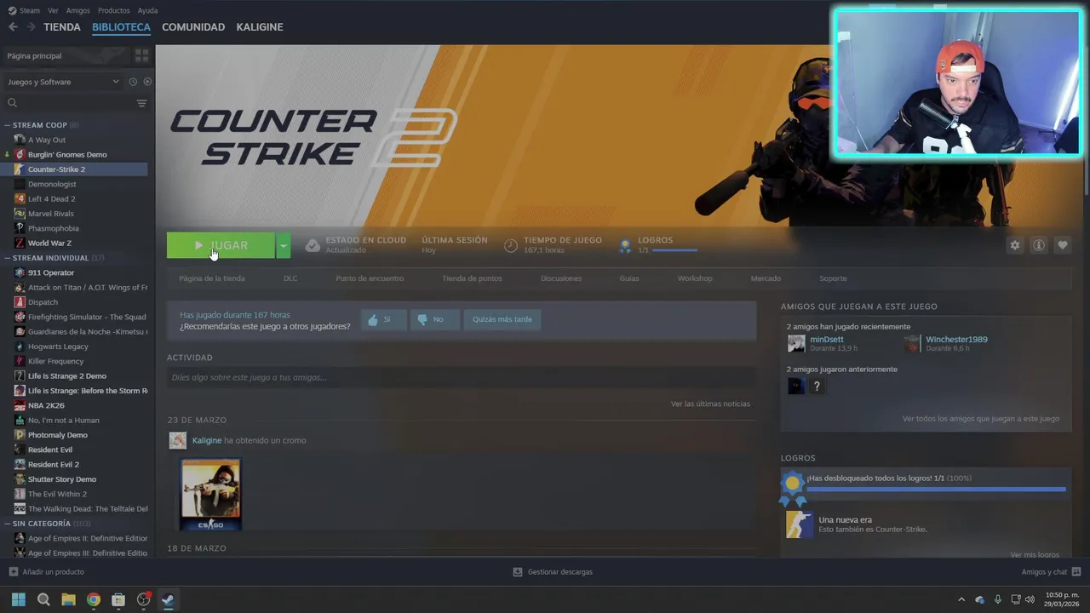Viewport: 1090px width, 613px height.
Task: Open the KALIGINE profile section
Action: pos(260,27)
